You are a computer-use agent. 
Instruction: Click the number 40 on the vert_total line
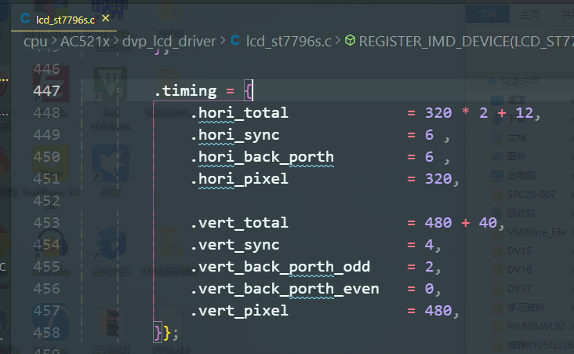tap(488, 223)
